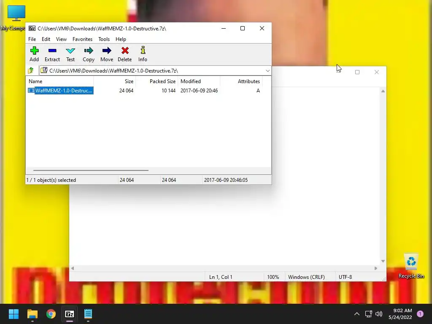This screenshot has height=324, width=432.
Task: Click Notepad horizontal scroll right arrow
Action: click(376, 268)
